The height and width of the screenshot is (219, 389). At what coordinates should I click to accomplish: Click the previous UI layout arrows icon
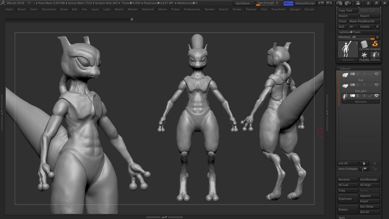tap(321, 3)
